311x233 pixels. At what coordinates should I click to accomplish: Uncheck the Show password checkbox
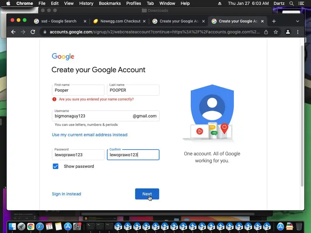click(56, 166)
